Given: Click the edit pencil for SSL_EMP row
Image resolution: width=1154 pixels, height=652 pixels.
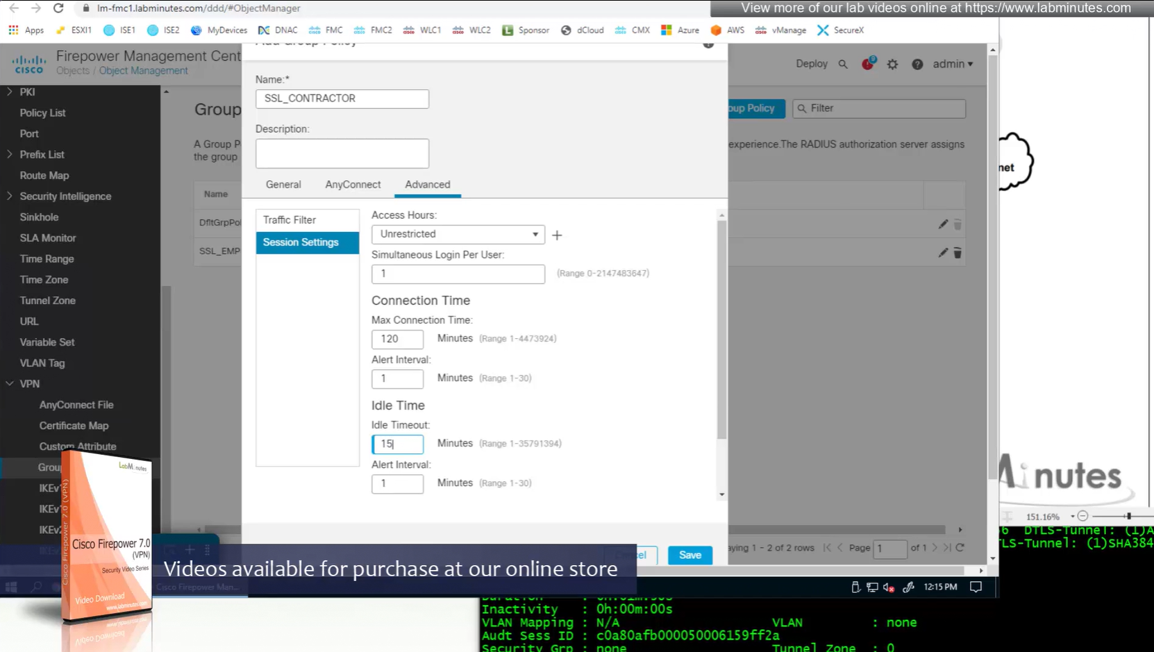Looking at the screenshot, I should [942, 253].
